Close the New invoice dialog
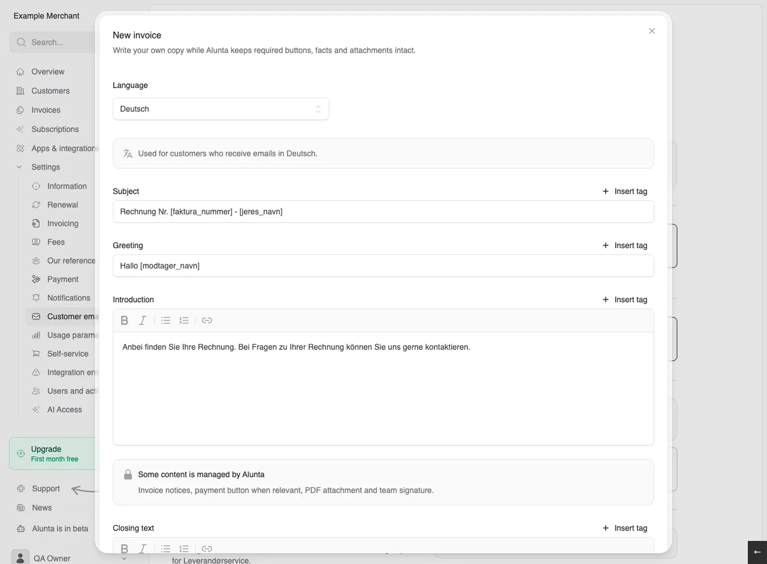767x564 pixels. pyautogui.click(x=652, y=31)
